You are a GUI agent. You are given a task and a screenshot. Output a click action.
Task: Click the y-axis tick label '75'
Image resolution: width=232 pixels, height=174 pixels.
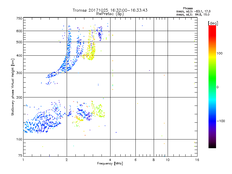pos(20,155)
